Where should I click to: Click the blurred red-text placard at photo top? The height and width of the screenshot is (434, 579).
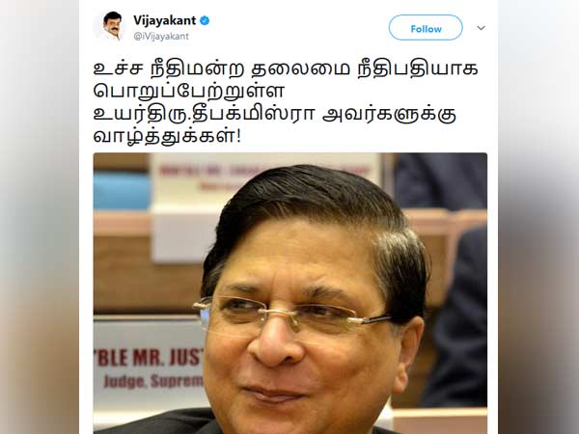[266, 176]
